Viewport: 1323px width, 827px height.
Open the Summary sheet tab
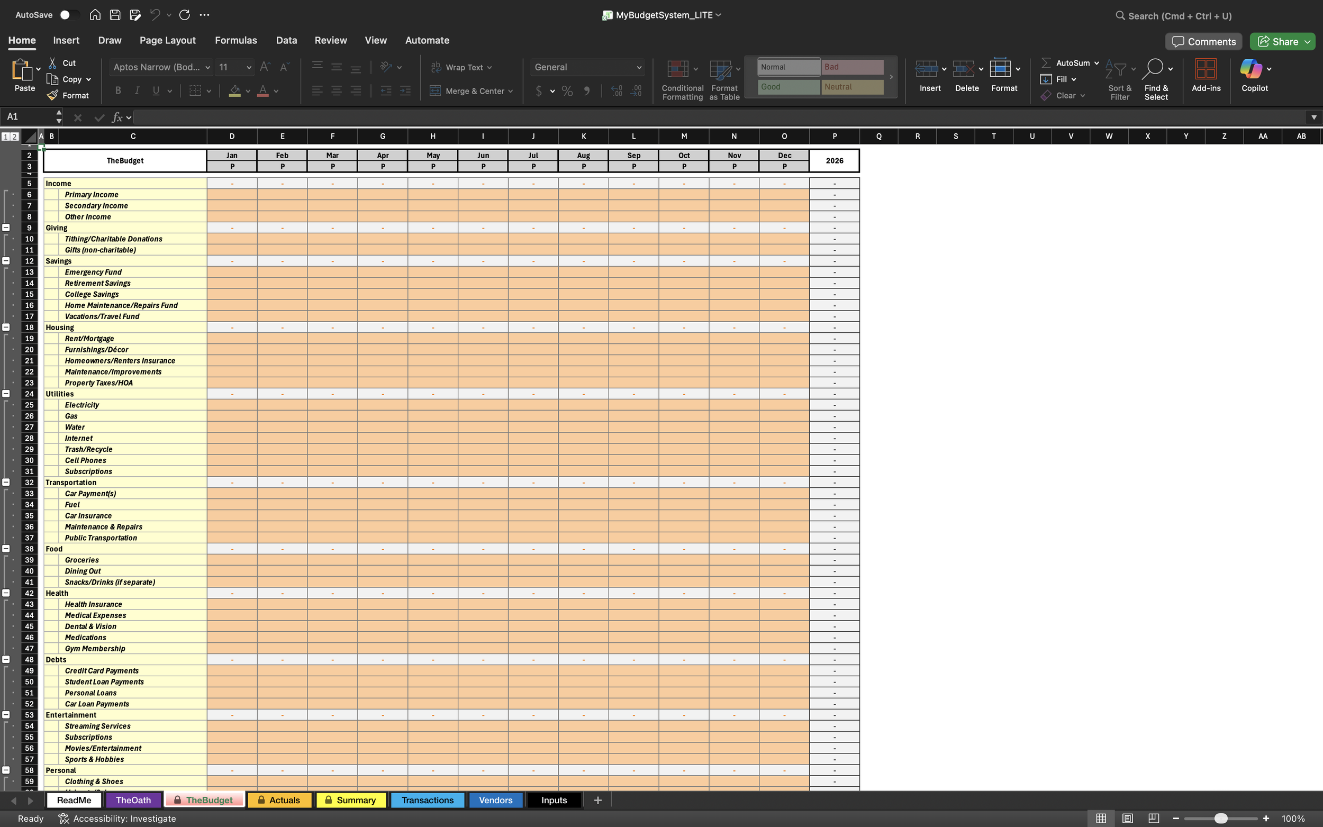(351, 799)
